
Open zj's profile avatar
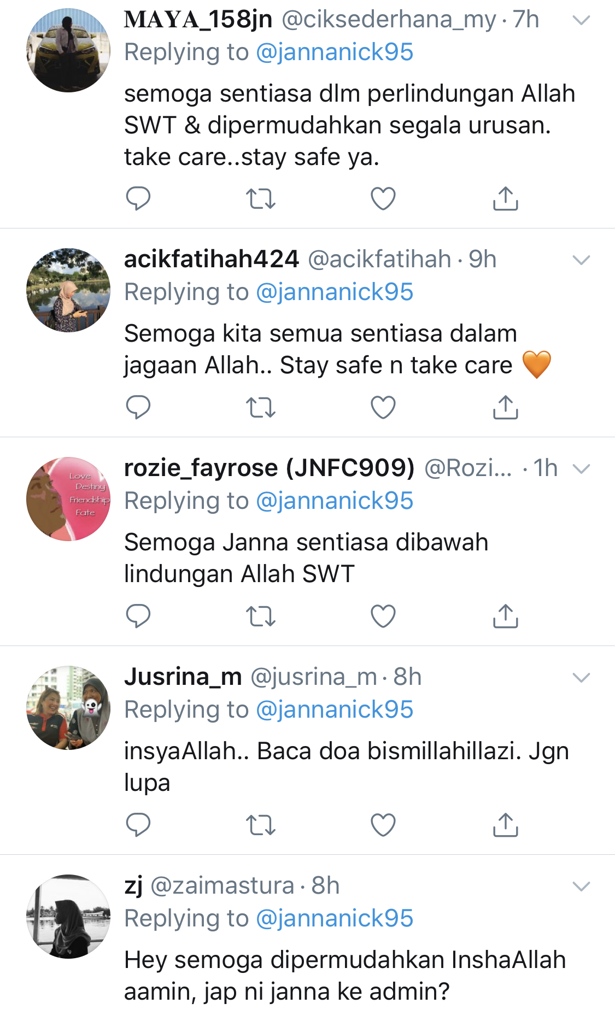68,917
